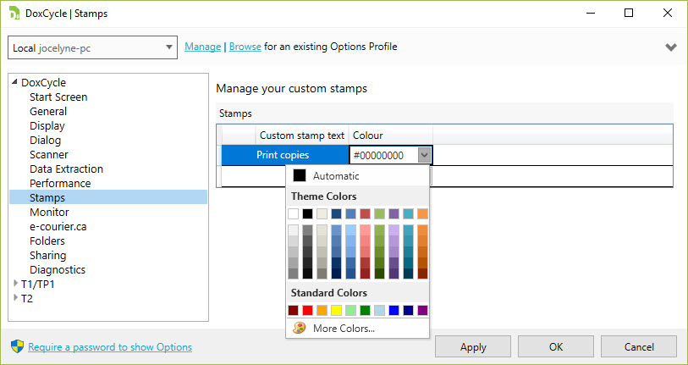Pick dark red swatch in Standard Colors

pyautogui.click(x=293, y=311)
